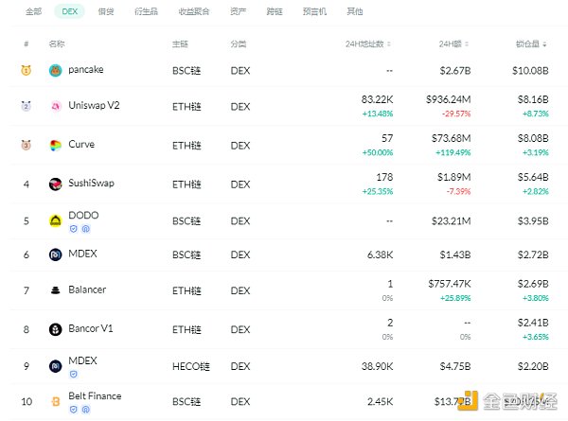The height and width of the screenshot is (421, 568).
Task: Click the Balancer logo icon
Action: [x=56, y=290]
